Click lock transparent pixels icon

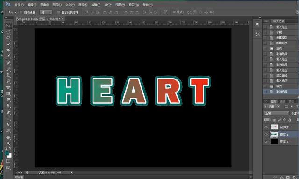(x=274, y=120)
